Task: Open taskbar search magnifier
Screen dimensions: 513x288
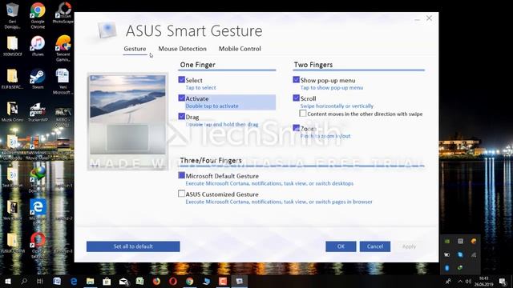Action: pyautogui.click(x=24, y=281)
